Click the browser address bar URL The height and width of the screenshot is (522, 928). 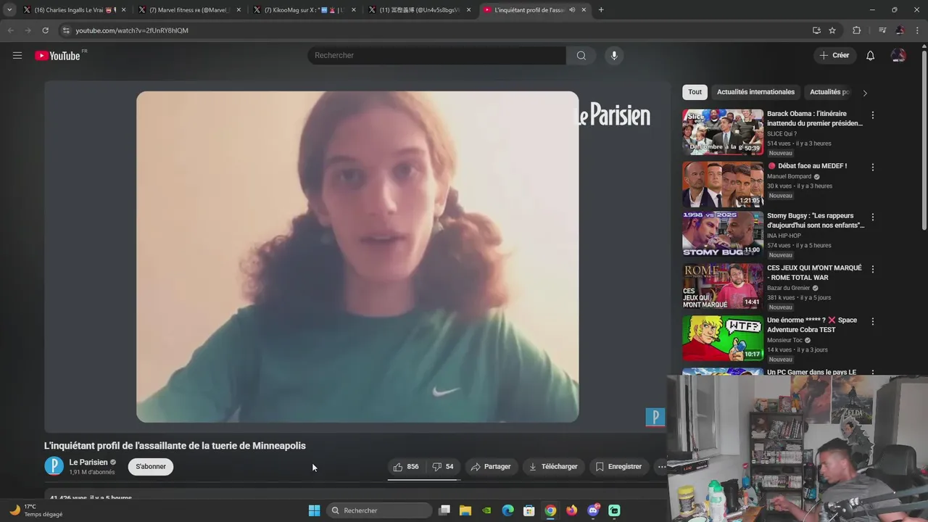click(132, 30)
